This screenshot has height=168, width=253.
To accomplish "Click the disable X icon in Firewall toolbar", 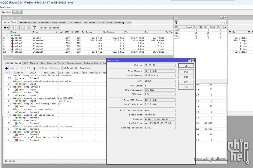I will click(x=22, y=68).
